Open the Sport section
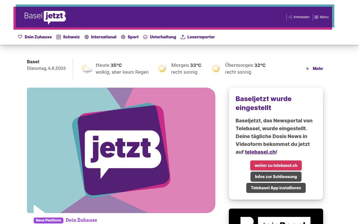This screenshot has height=224, width=359. tap(133, 37)
